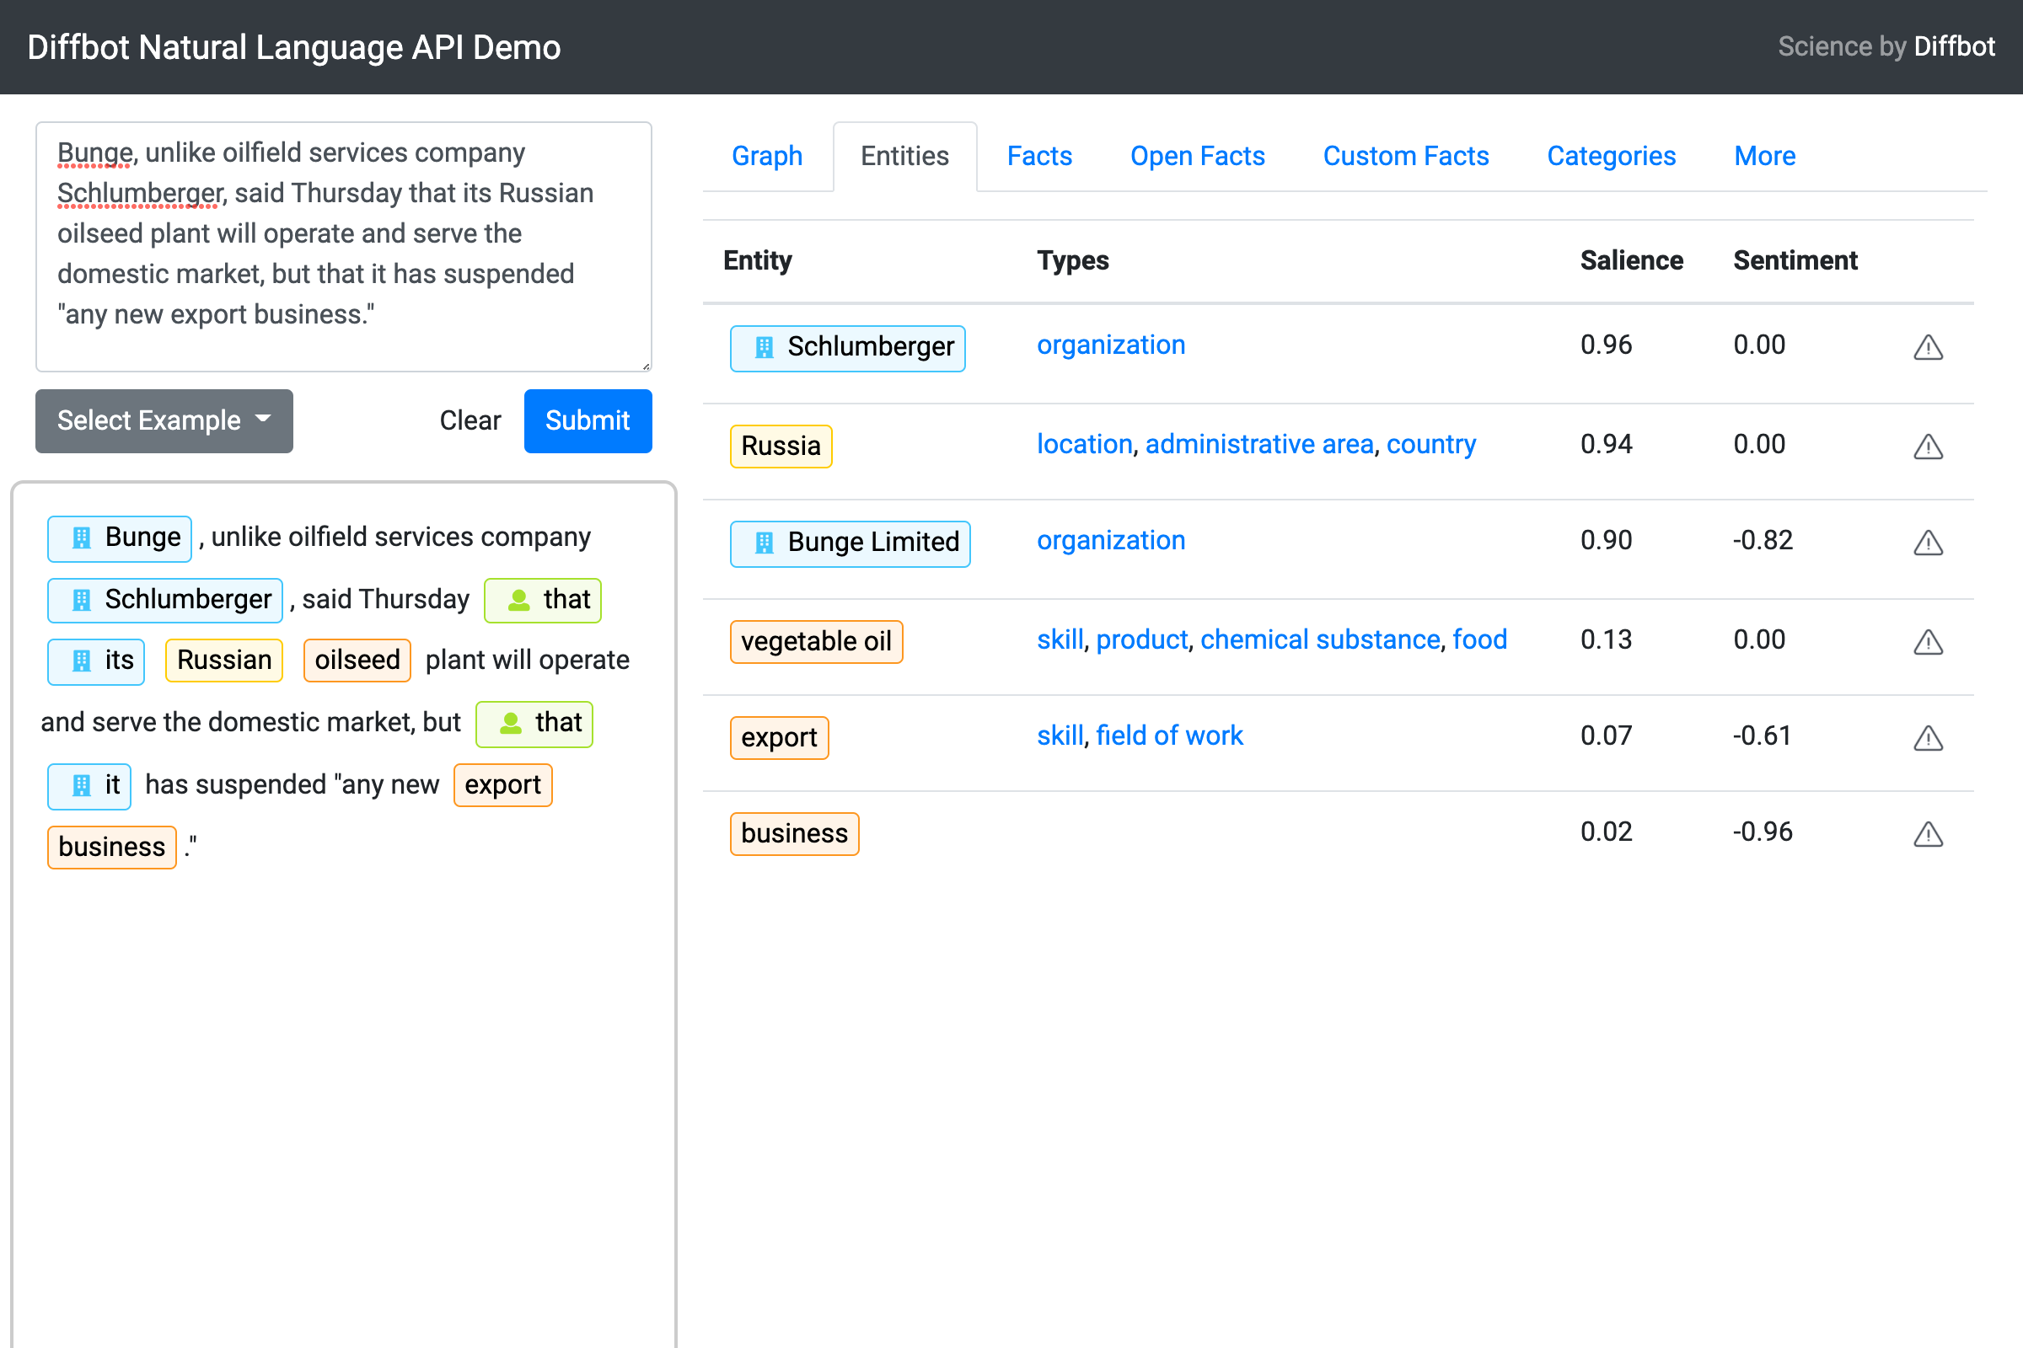
Task: Click the food type link
Action: pos(1479,639)
